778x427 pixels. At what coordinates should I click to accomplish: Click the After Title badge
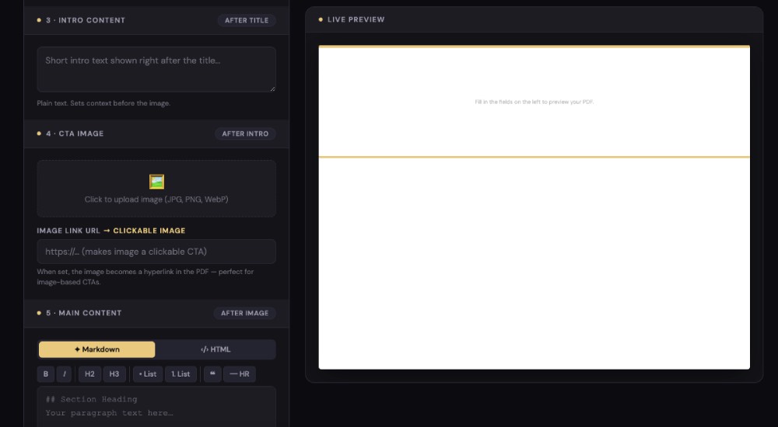247,21
